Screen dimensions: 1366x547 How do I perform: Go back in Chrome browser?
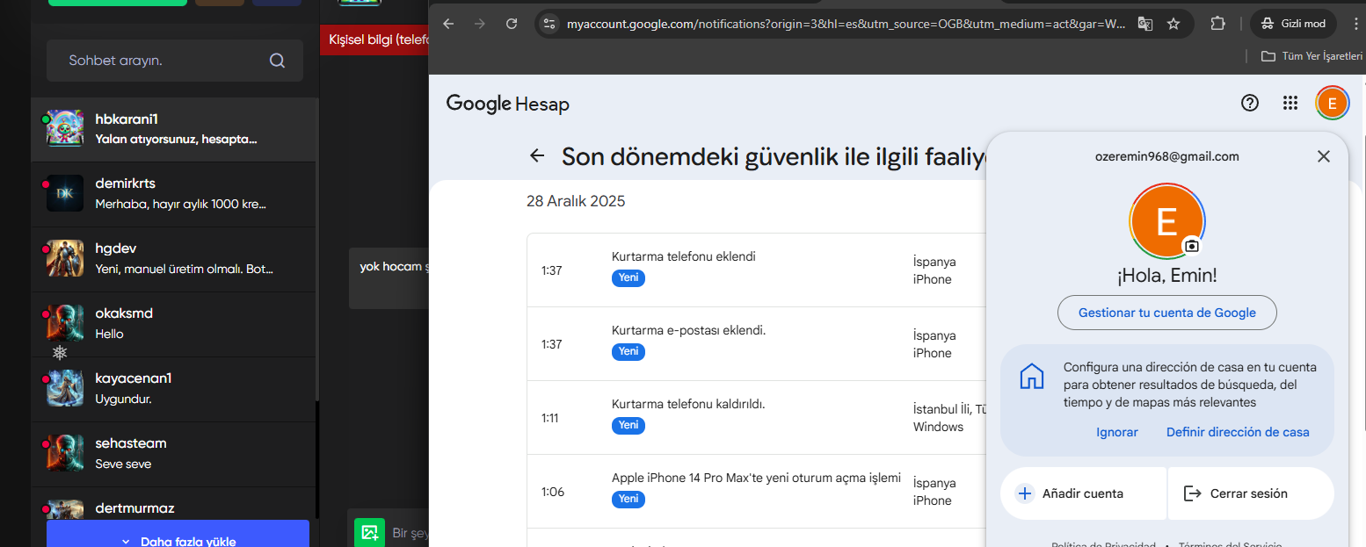point(448,24)
